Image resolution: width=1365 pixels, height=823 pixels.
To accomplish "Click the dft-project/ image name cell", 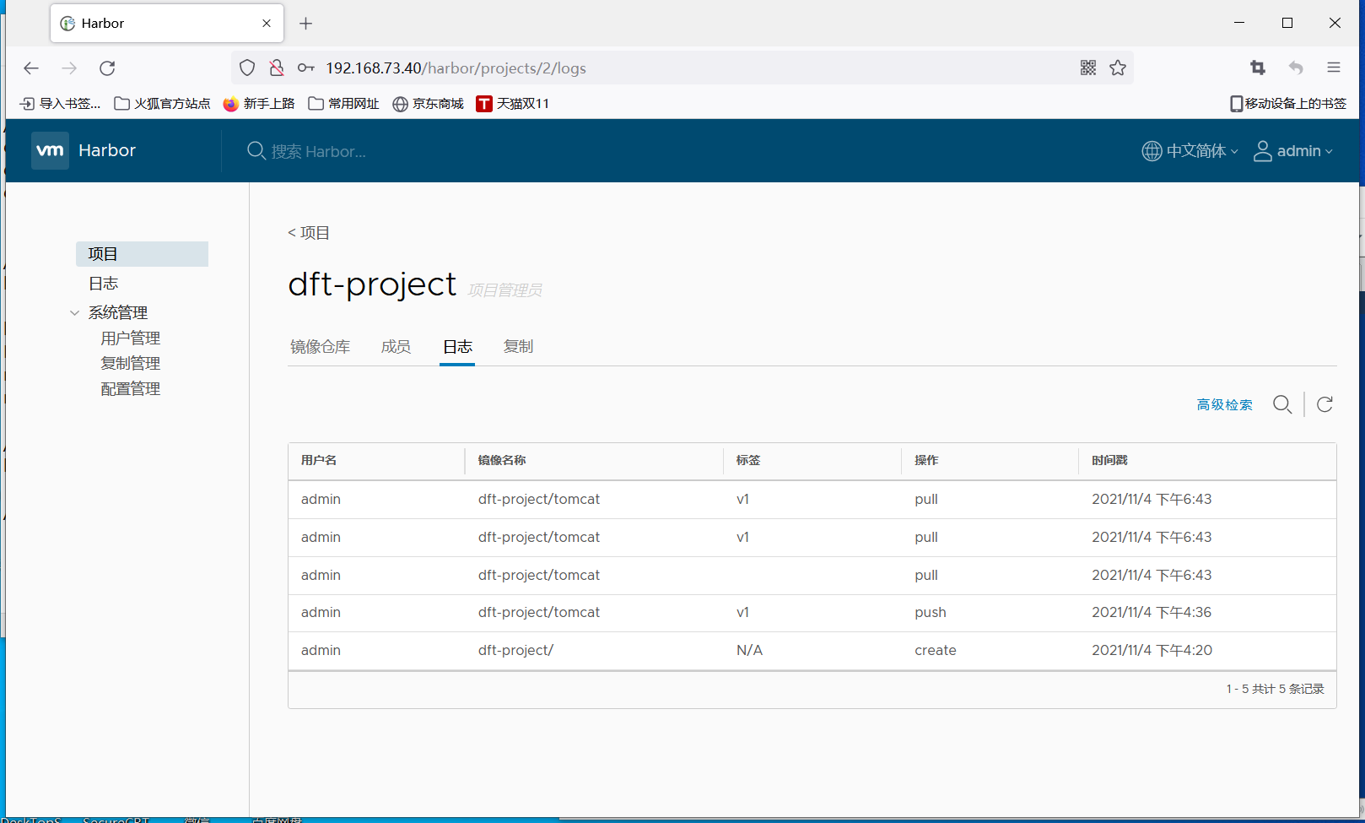I will click(x=515, y=651).
